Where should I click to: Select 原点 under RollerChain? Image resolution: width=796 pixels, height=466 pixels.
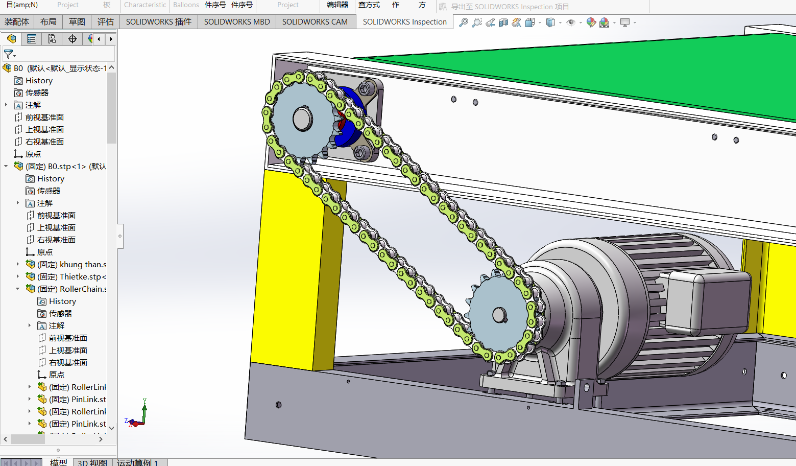click(x=51, y=375)
